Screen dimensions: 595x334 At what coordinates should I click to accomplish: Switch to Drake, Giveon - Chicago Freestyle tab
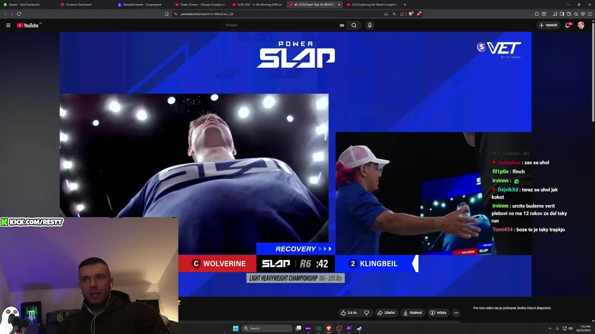200,5
